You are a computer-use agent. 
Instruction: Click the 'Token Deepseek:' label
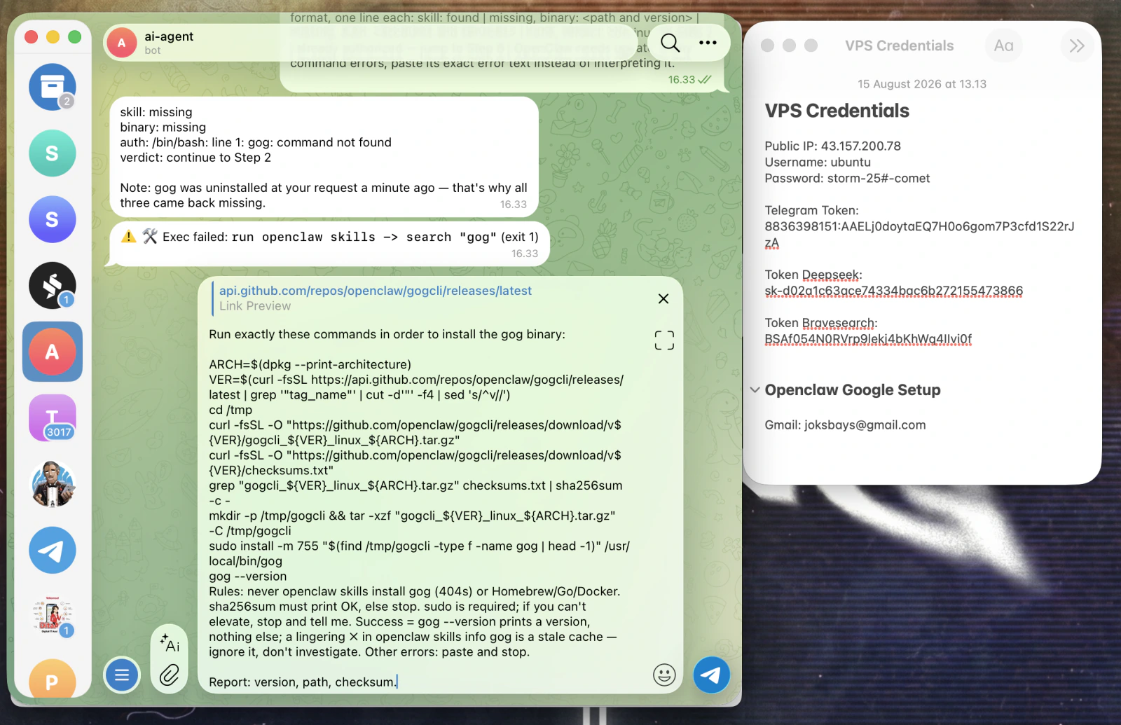813,275
